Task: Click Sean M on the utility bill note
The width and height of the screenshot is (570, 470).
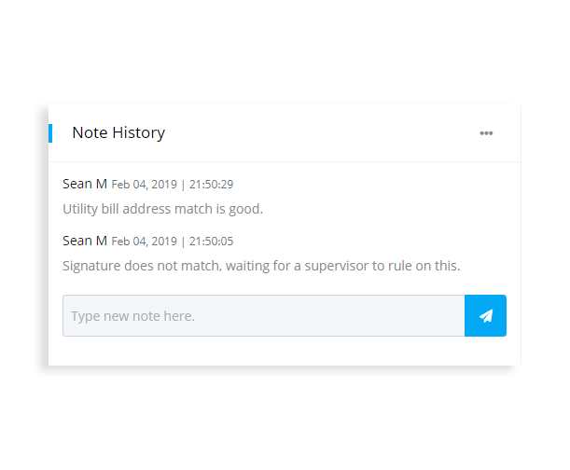Action: pyautogui.click(x=85, y=184)
